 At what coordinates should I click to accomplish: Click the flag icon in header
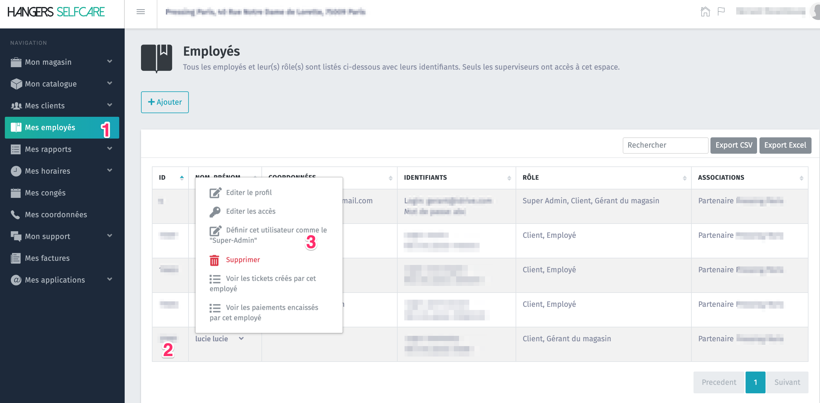(721, 12)
